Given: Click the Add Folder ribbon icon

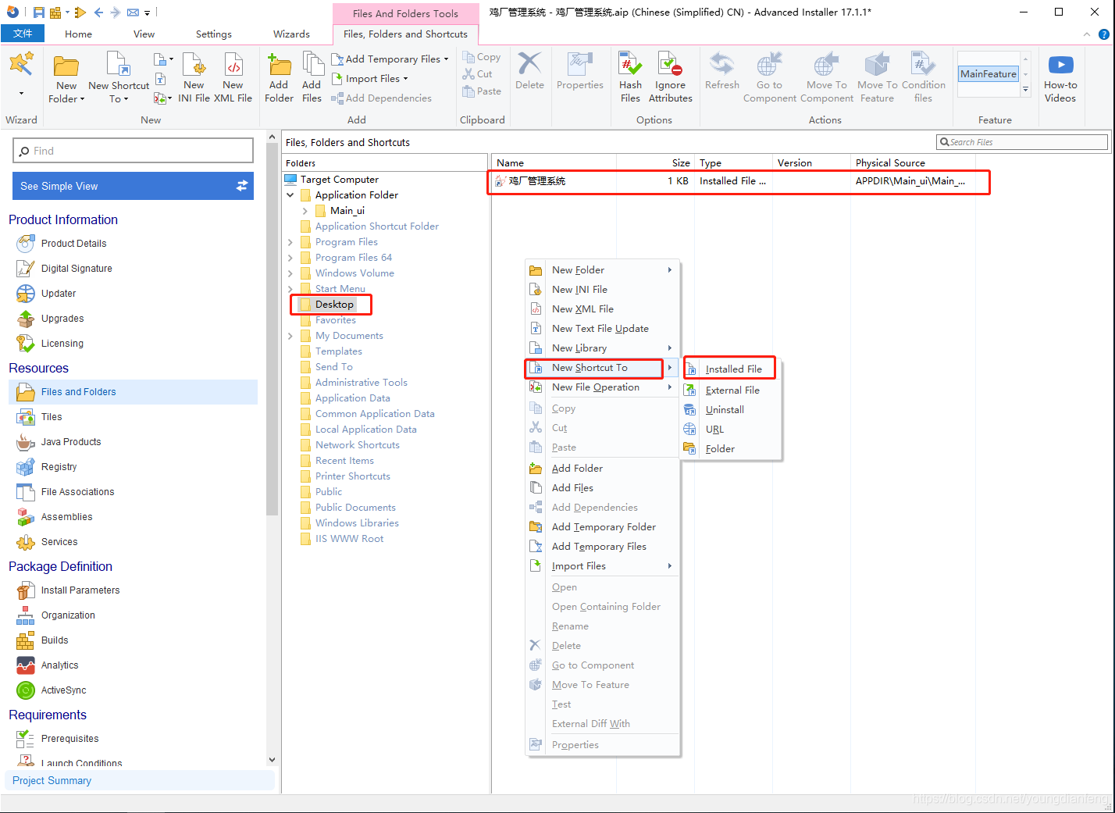Looking at the screenshot, I should coord(279,79).
